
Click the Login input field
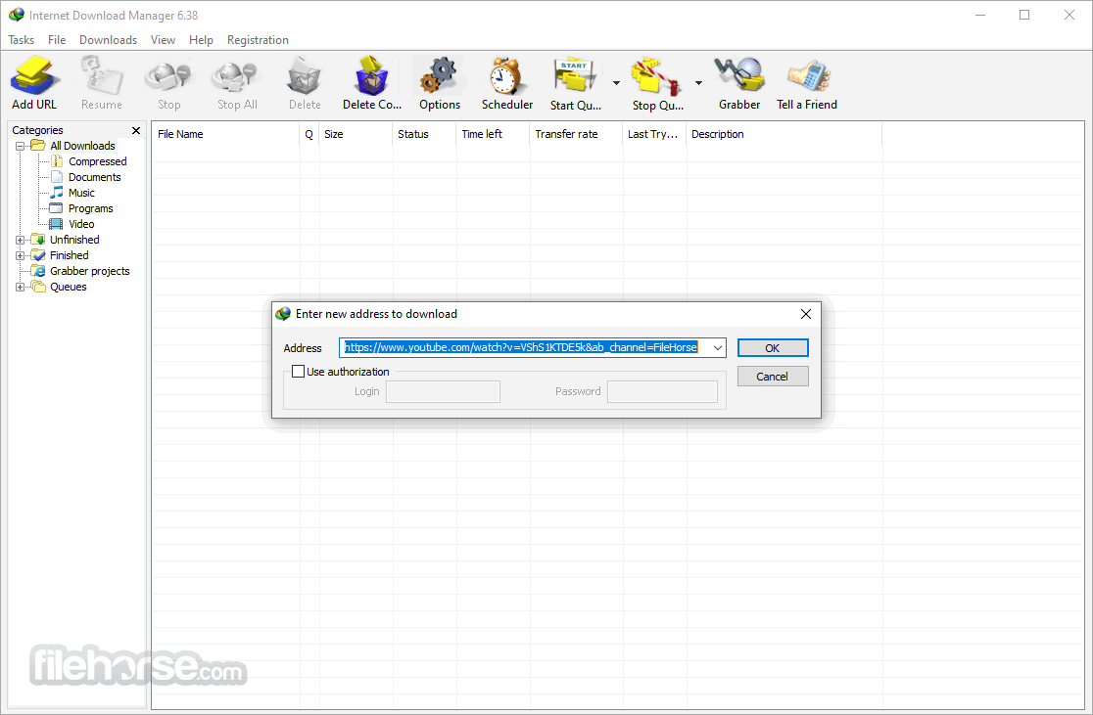coord(443,390)
